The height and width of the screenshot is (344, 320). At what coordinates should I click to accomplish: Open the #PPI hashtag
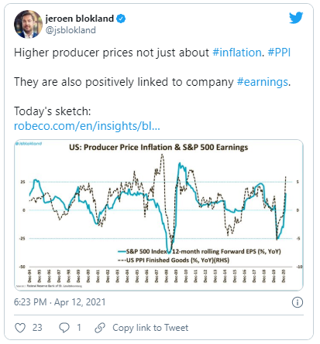279,53
